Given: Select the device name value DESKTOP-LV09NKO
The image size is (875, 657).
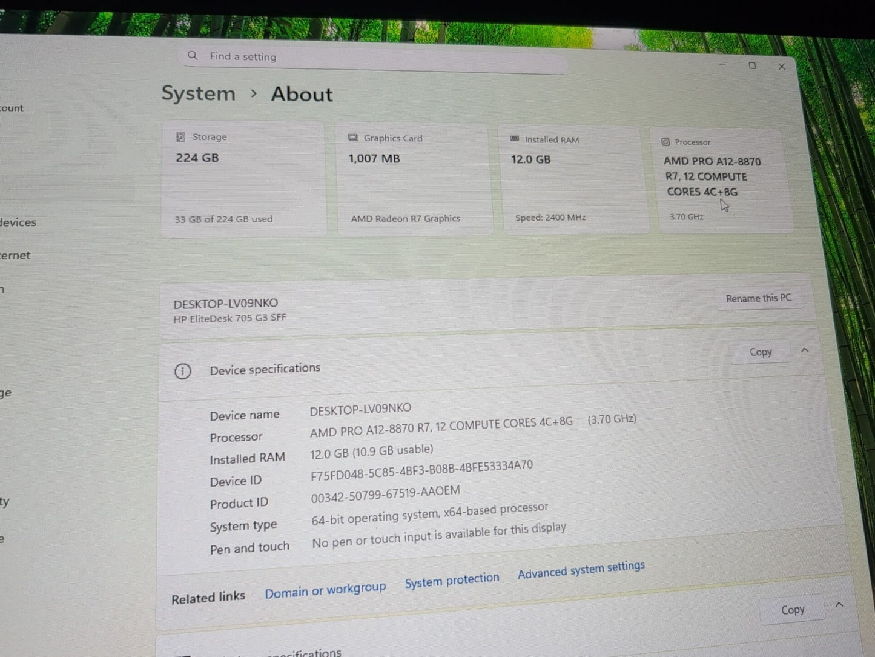Looking at the screenshot, I should click(x=360, y=410).
